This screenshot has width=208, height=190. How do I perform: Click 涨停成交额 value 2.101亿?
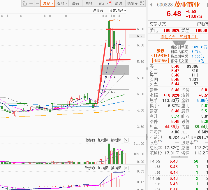tap(198, 61)
